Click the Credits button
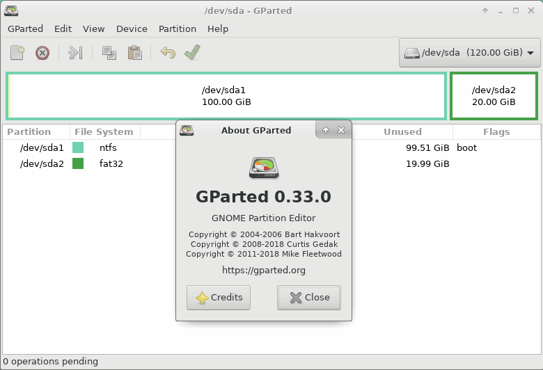Screen dimensions: 543x370 coord(219,298)
